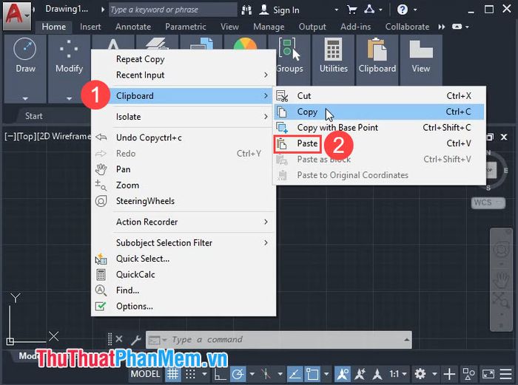Toggle drawing grid display in status bar

pos(172,374)
